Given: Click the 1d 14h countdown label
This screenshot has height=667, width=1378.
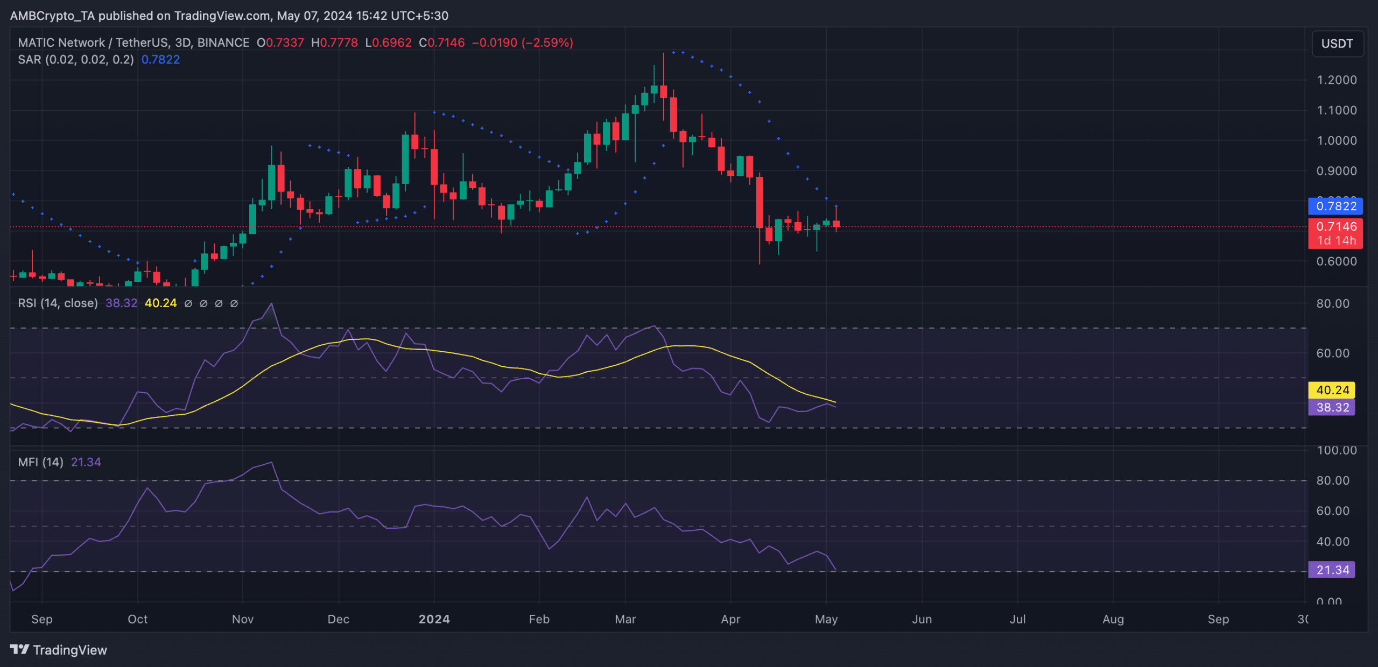Looking at the screenshot, I should tap(1336, 240).
